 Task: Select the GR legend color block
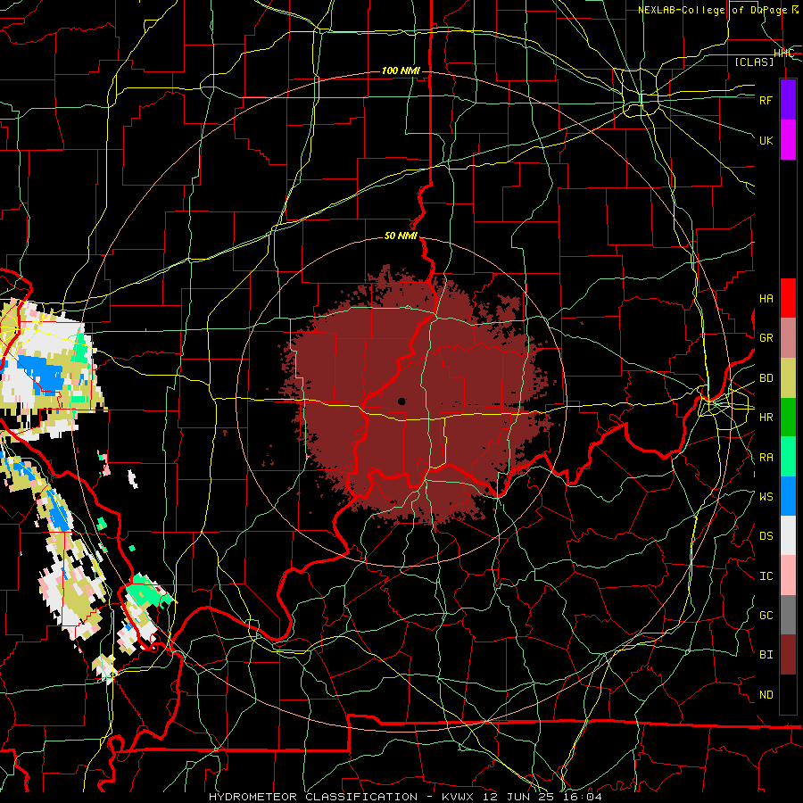coord(788,338)
